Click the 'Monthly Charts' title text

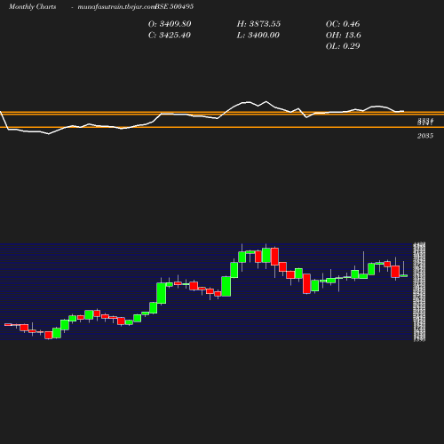(32, 7)
